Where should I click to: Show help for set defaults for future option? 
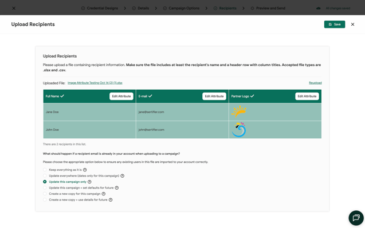pos(117,188)
